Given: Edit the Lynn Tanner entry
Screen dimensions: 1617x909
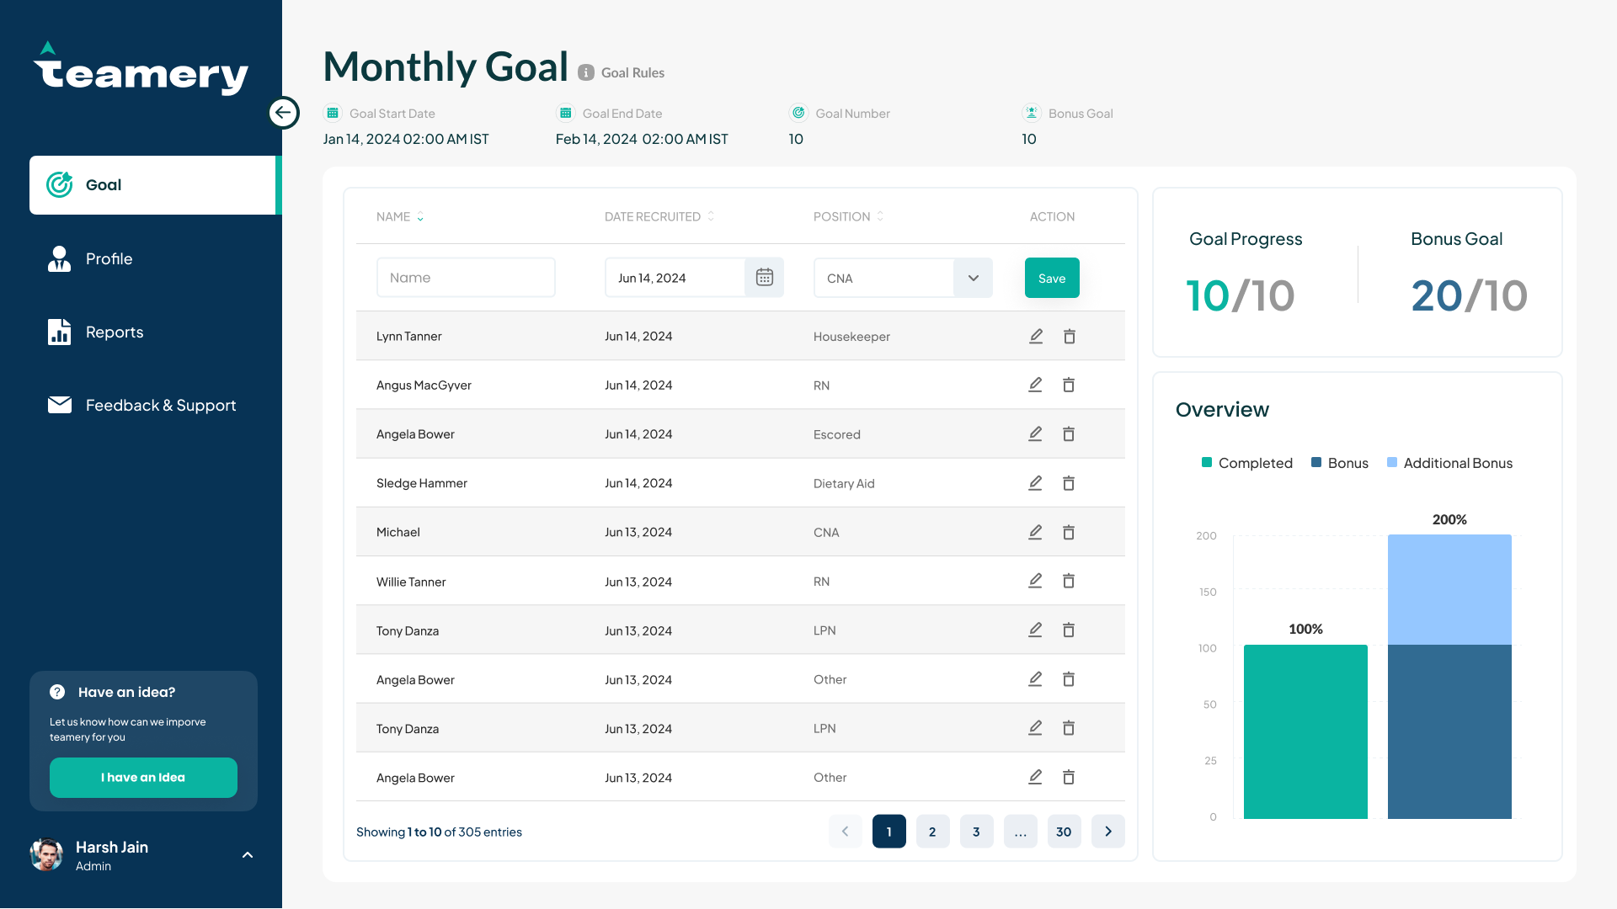Looking at the screenshot, I should point(1036,337).
